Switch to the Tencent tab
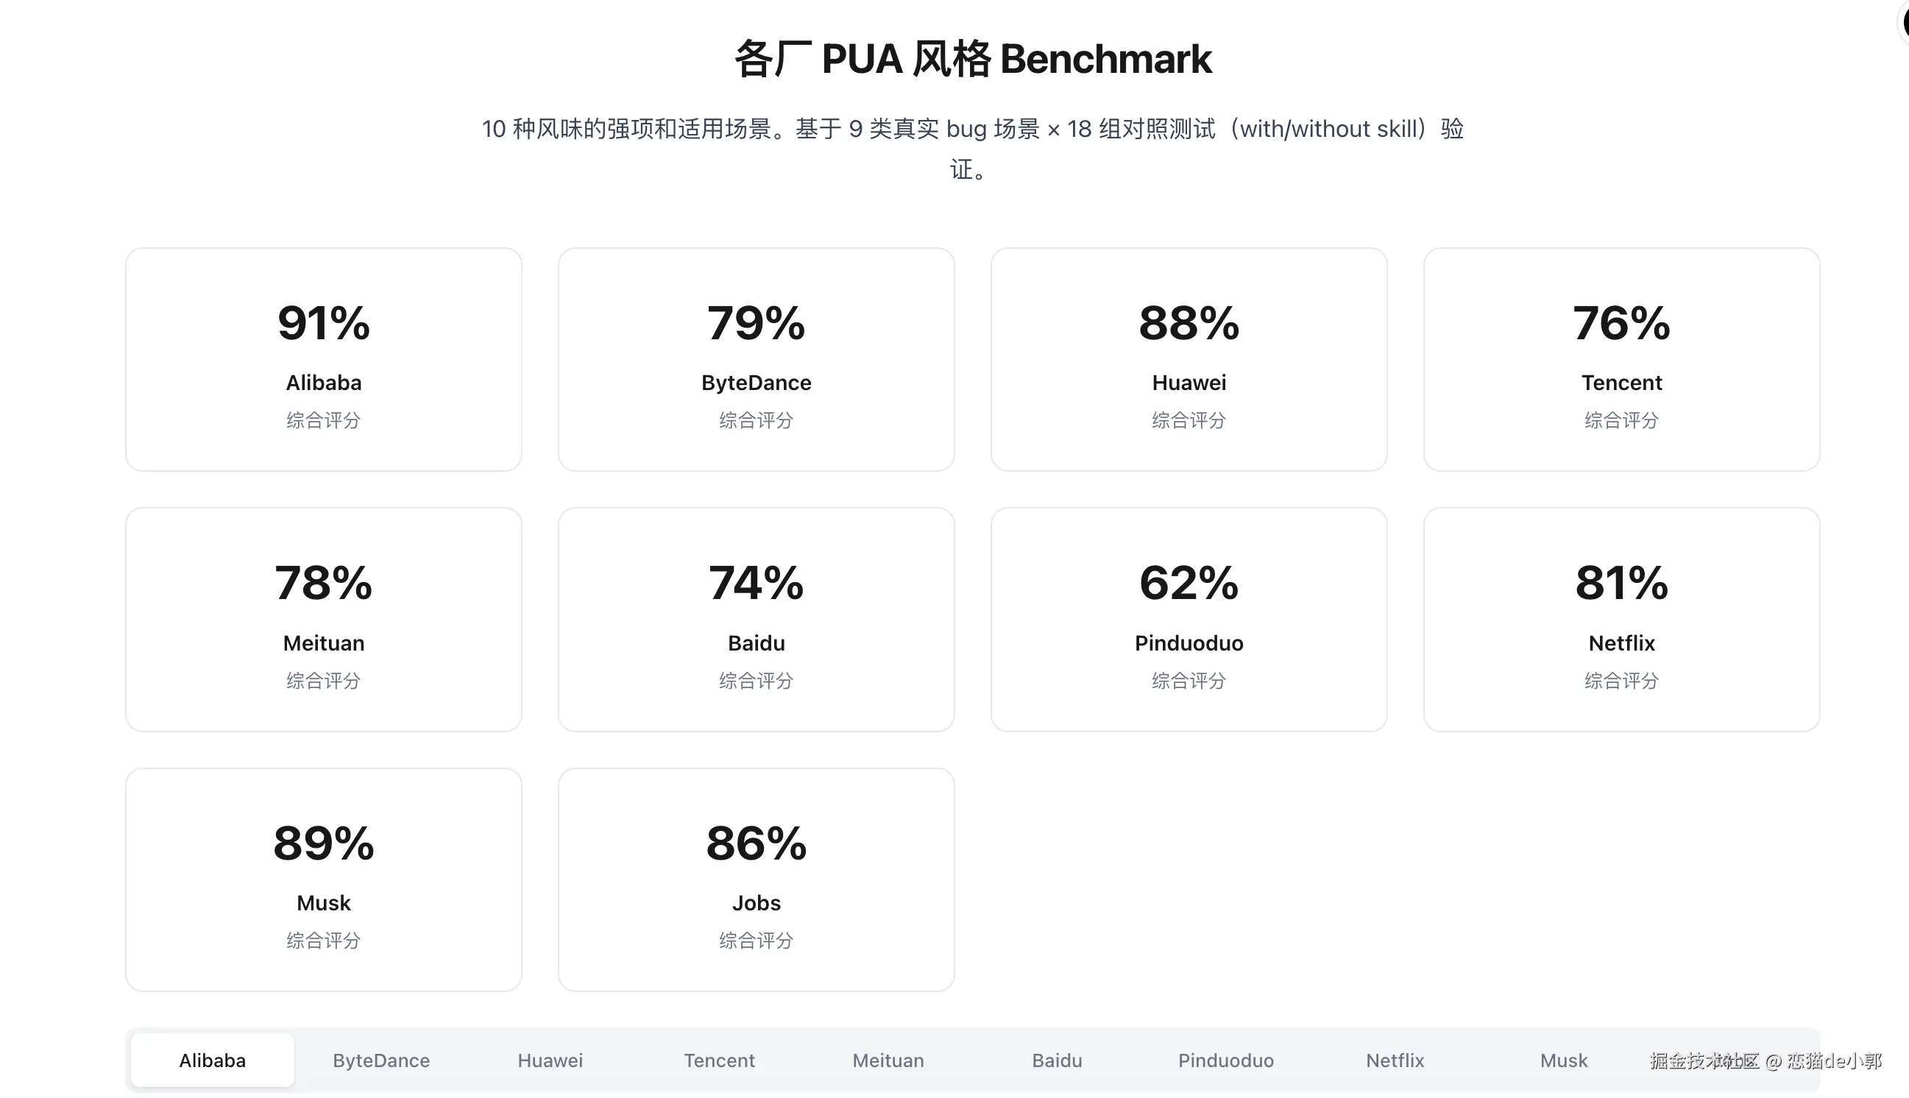The height and width of the screenshot is (1098, 1909). click(718, 1060)
